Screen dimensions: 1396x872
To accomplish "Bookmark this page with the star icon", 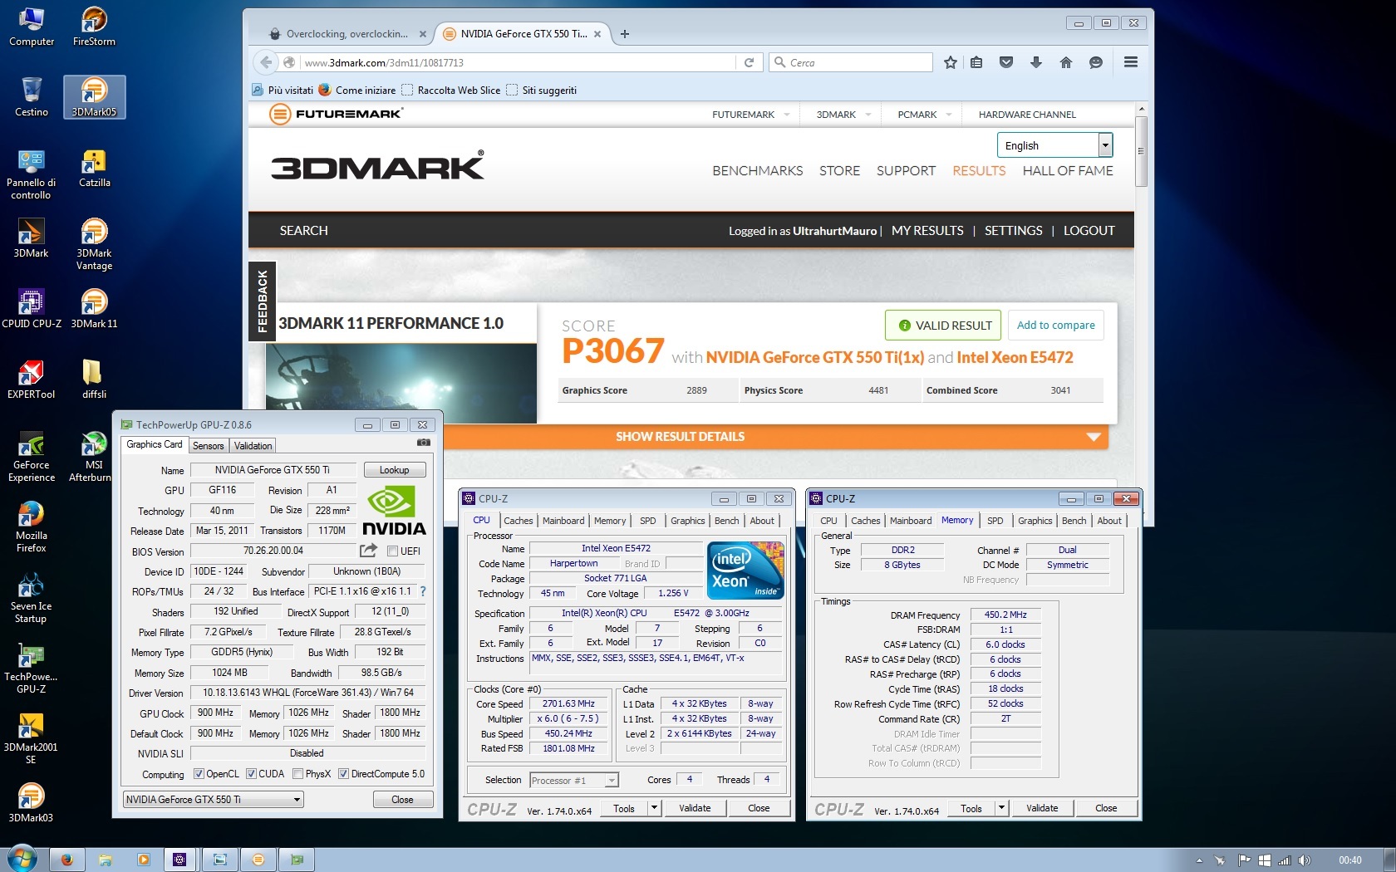I will 951,62.
